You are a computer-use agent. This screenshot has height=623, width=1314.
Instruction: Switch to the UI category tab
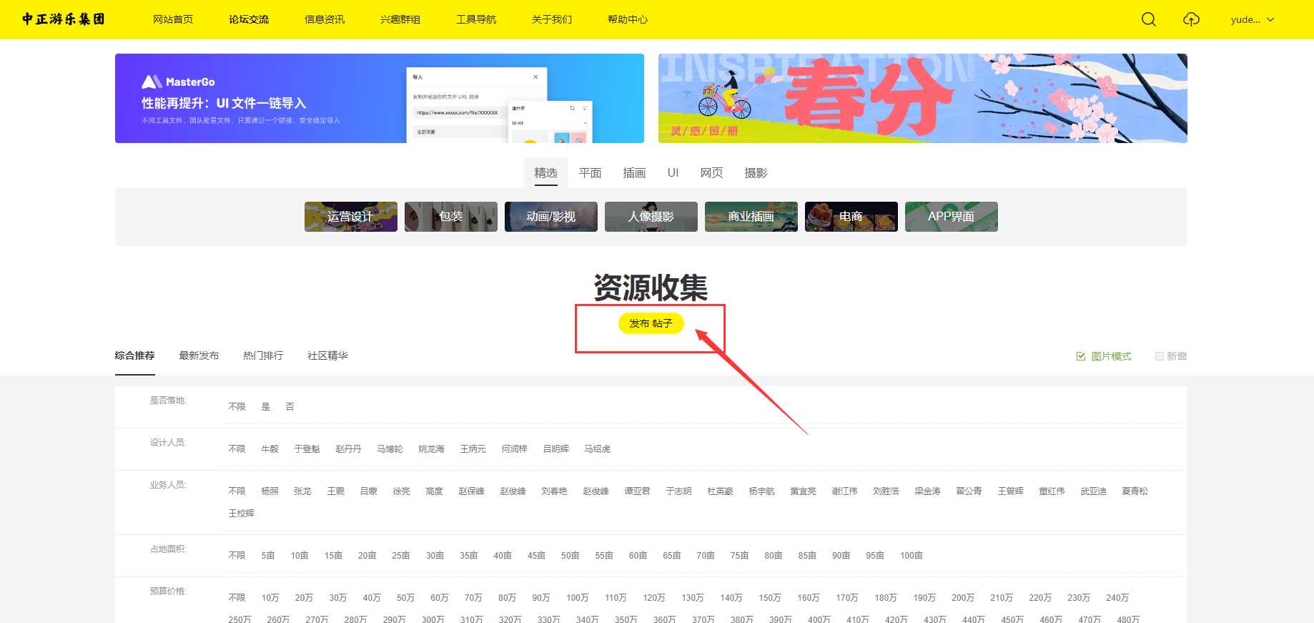pos(673,172)
